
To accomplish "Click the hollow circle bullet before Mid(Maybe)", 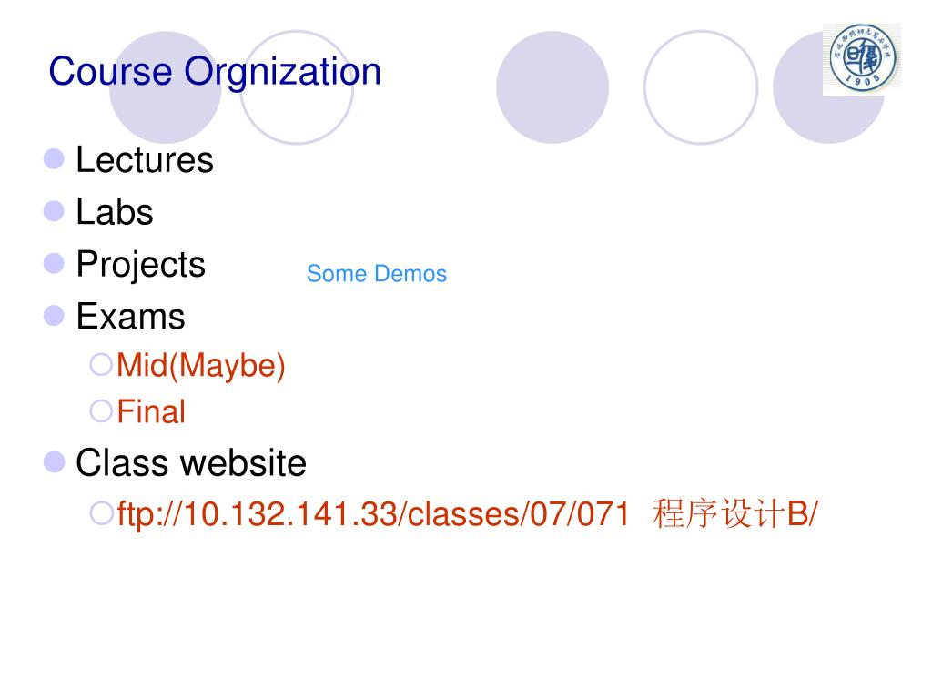I will [x=101, y=364].
